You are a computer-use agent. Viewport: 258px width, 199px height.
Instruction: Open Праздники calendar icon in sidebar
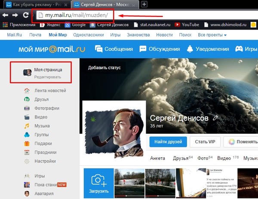tap(40, 152)
